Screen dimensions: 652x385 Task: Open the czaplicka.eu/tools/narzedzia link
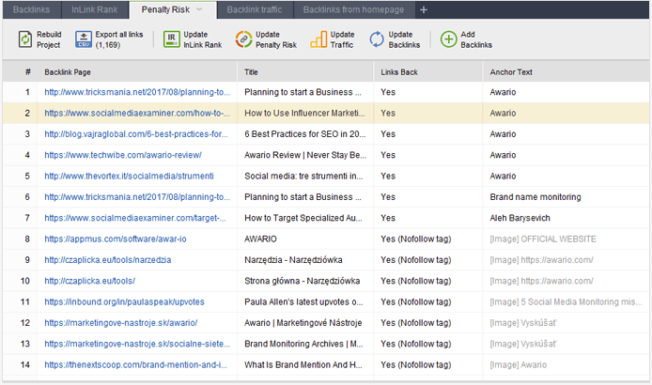point(108,260)
